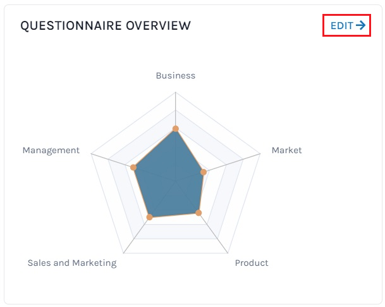This screenshot has width=385, height=307.
Task: Click the Sales and Marketing axis label
Action: click(72, 263)
